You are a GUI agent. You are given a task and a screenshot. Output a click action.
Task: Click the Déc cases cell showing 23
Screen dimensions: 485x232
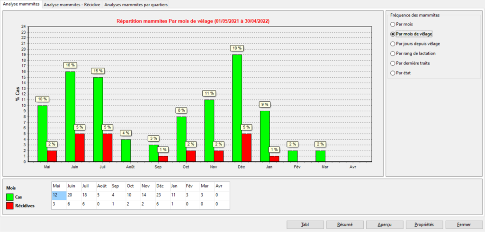tap(161, 195)
